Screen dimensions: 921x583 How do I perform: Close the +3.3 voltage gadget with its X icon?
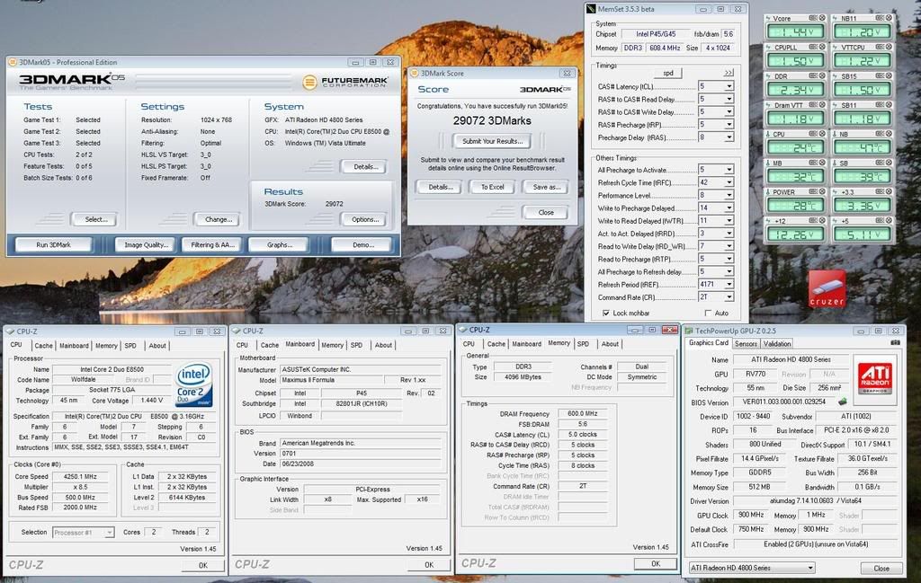click(x=889, y=191)
